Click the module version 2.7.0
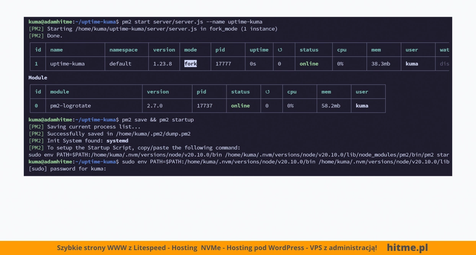This screenshot has width=476, height=255. pyautogui.click(x=155, y=106)
